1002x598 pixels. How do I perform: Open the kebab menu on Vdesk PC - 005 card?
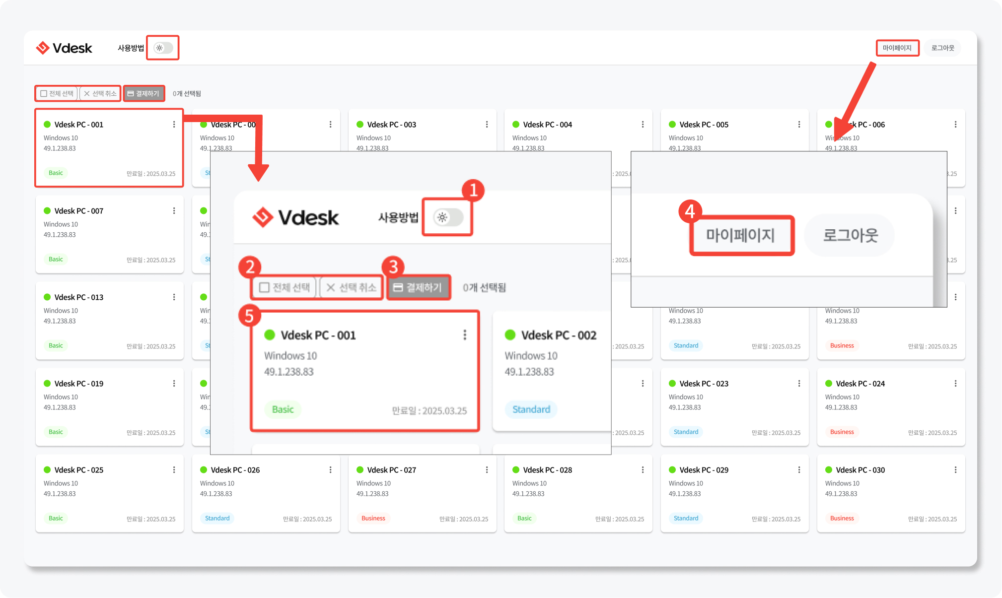[x=799, y=125]
